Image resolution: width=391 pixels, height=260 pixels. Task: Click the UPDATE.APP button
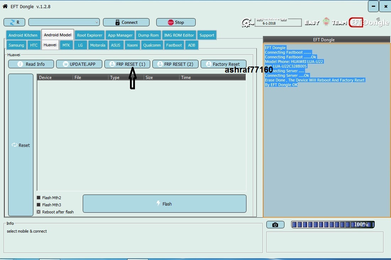79,64
